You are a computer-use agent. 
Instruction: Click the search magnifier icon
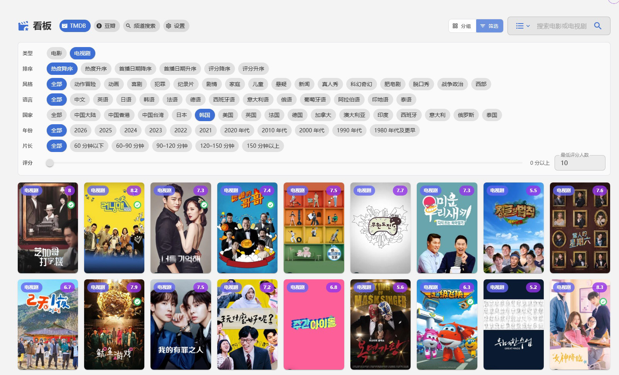click(x=597, y=26)
